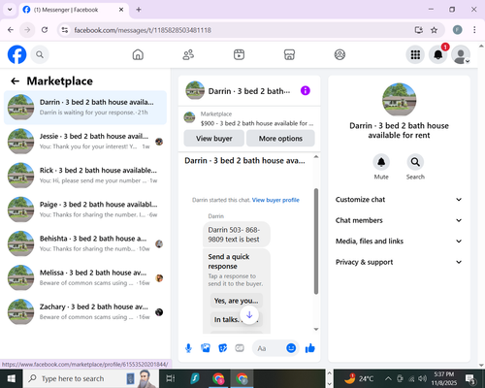Go back using arrow beside Marketplace heading

click(16, 81)
